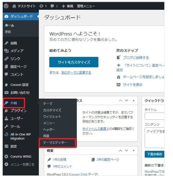This screenshot has height=179, width=173.
Task: Open the ConoHa WING settings menu
Action: 21,156
